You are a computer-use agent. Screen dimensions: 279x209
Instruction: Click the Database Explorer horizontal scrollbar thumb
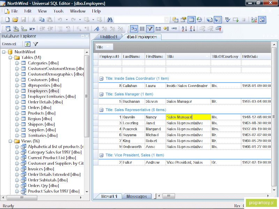coord(22,198)
